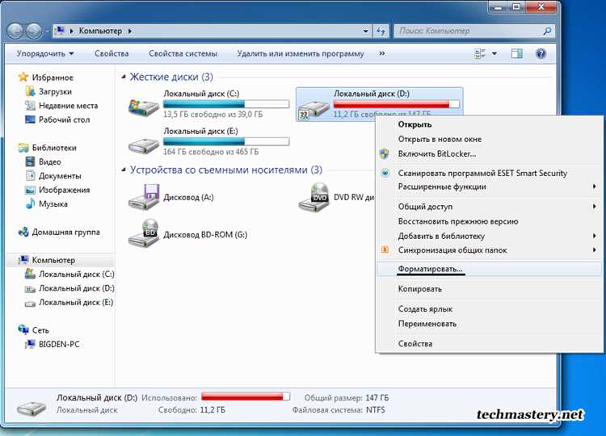Choose Форматировать... from the context menu
The image size is (606, 436).
click(431, 270)
